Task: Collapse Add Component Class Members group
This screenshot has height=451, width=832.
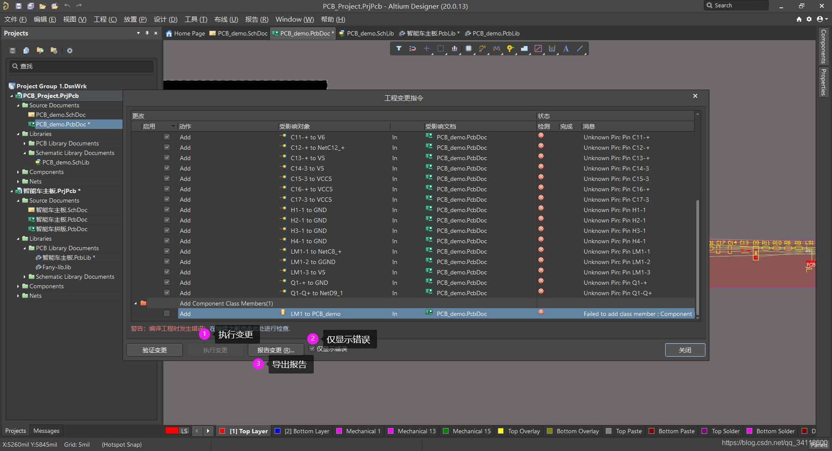Action: coord(136,303)
